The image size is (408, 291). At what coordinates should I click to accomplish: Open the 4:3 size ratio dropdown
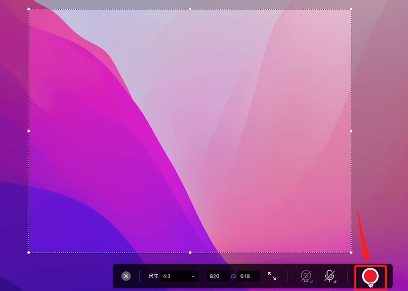point(179,276)
